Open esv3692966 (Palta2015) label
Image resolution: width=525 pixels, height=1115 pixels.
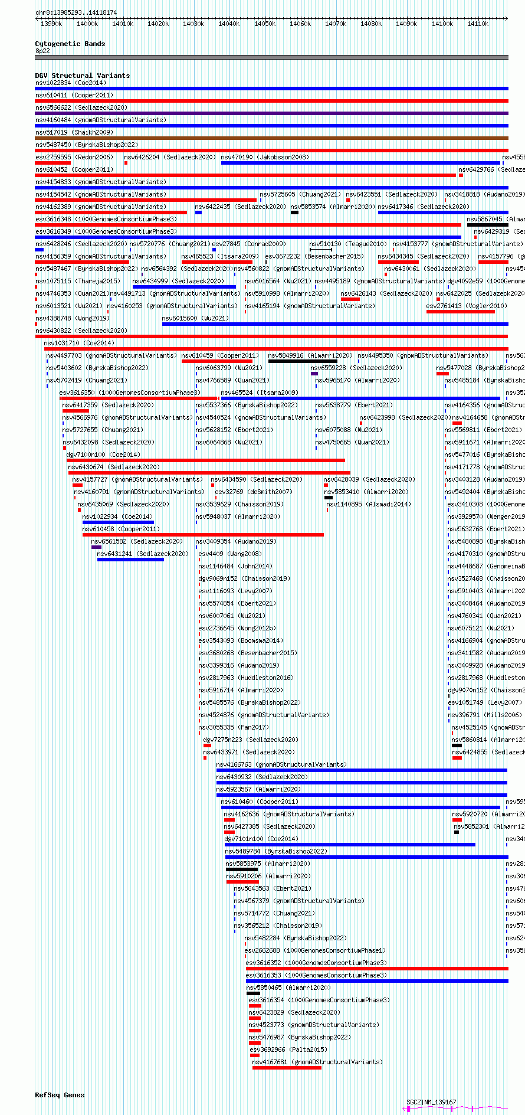point(289,1049)
